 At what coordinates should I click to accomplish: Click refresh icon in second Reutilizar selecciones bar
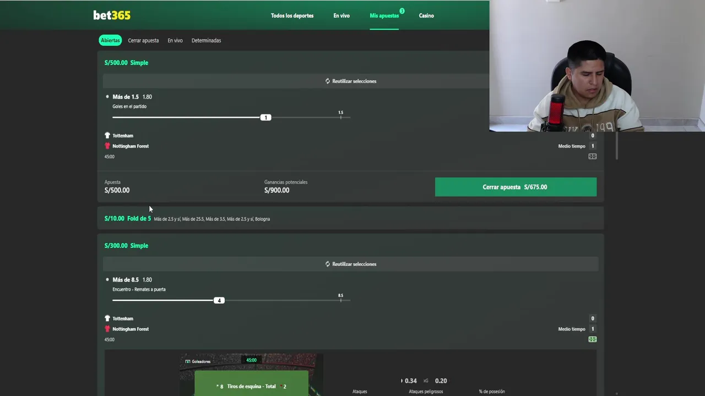[x=327, y=264]
